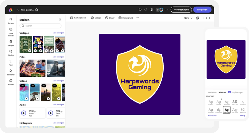249x133 pixels.
Task: Open the more options menu beside Hintergrund
Action: [138, 18]
